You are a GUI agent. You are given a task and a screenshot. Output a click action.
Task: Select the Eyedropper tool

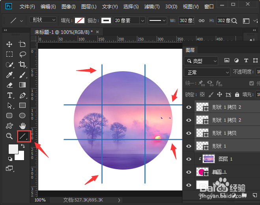[9, 75]
